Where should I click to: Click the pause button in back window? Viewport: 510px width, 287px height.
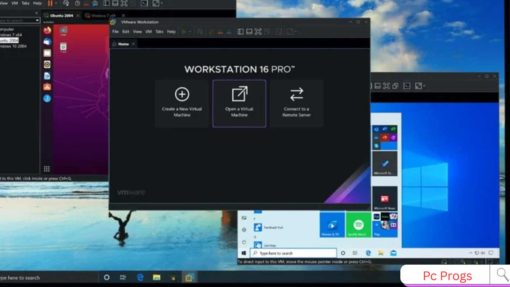[x=50, y=3]
